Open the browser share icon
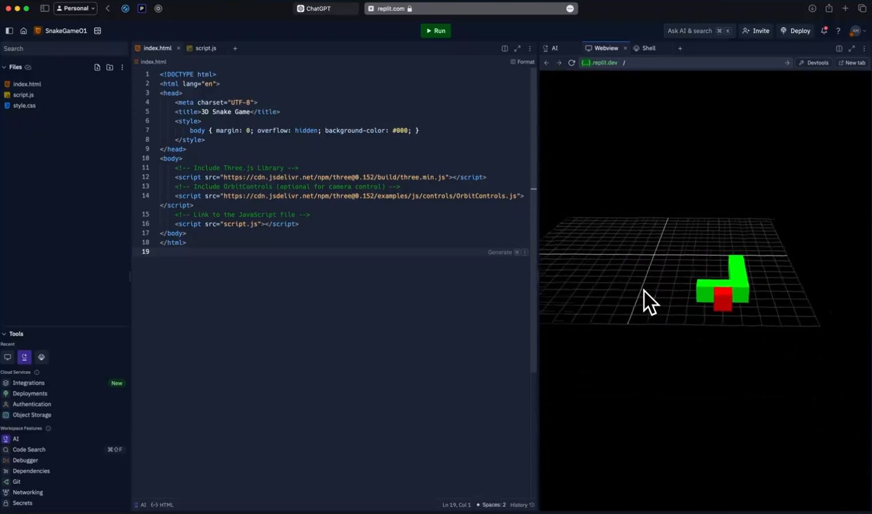This screenshot has width=872, height=514. 829,9
